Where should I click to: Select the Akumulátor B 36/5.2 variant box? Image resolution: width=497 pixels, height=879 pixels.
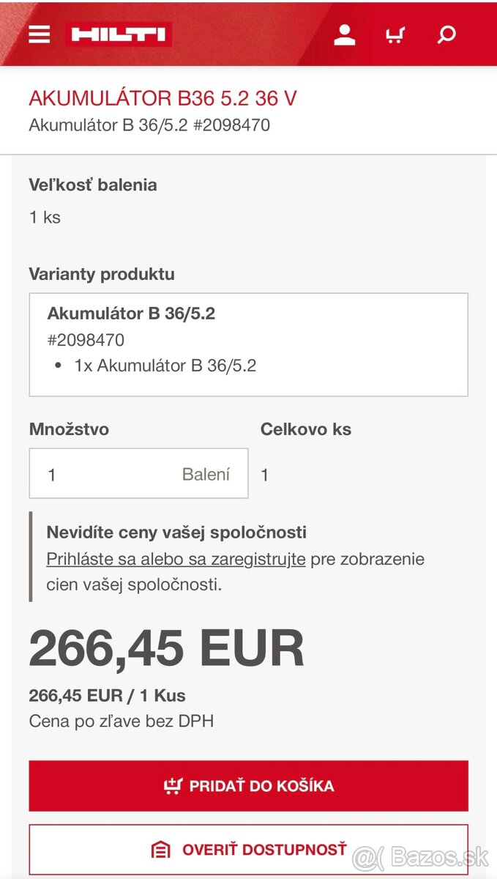coord(248,344)
